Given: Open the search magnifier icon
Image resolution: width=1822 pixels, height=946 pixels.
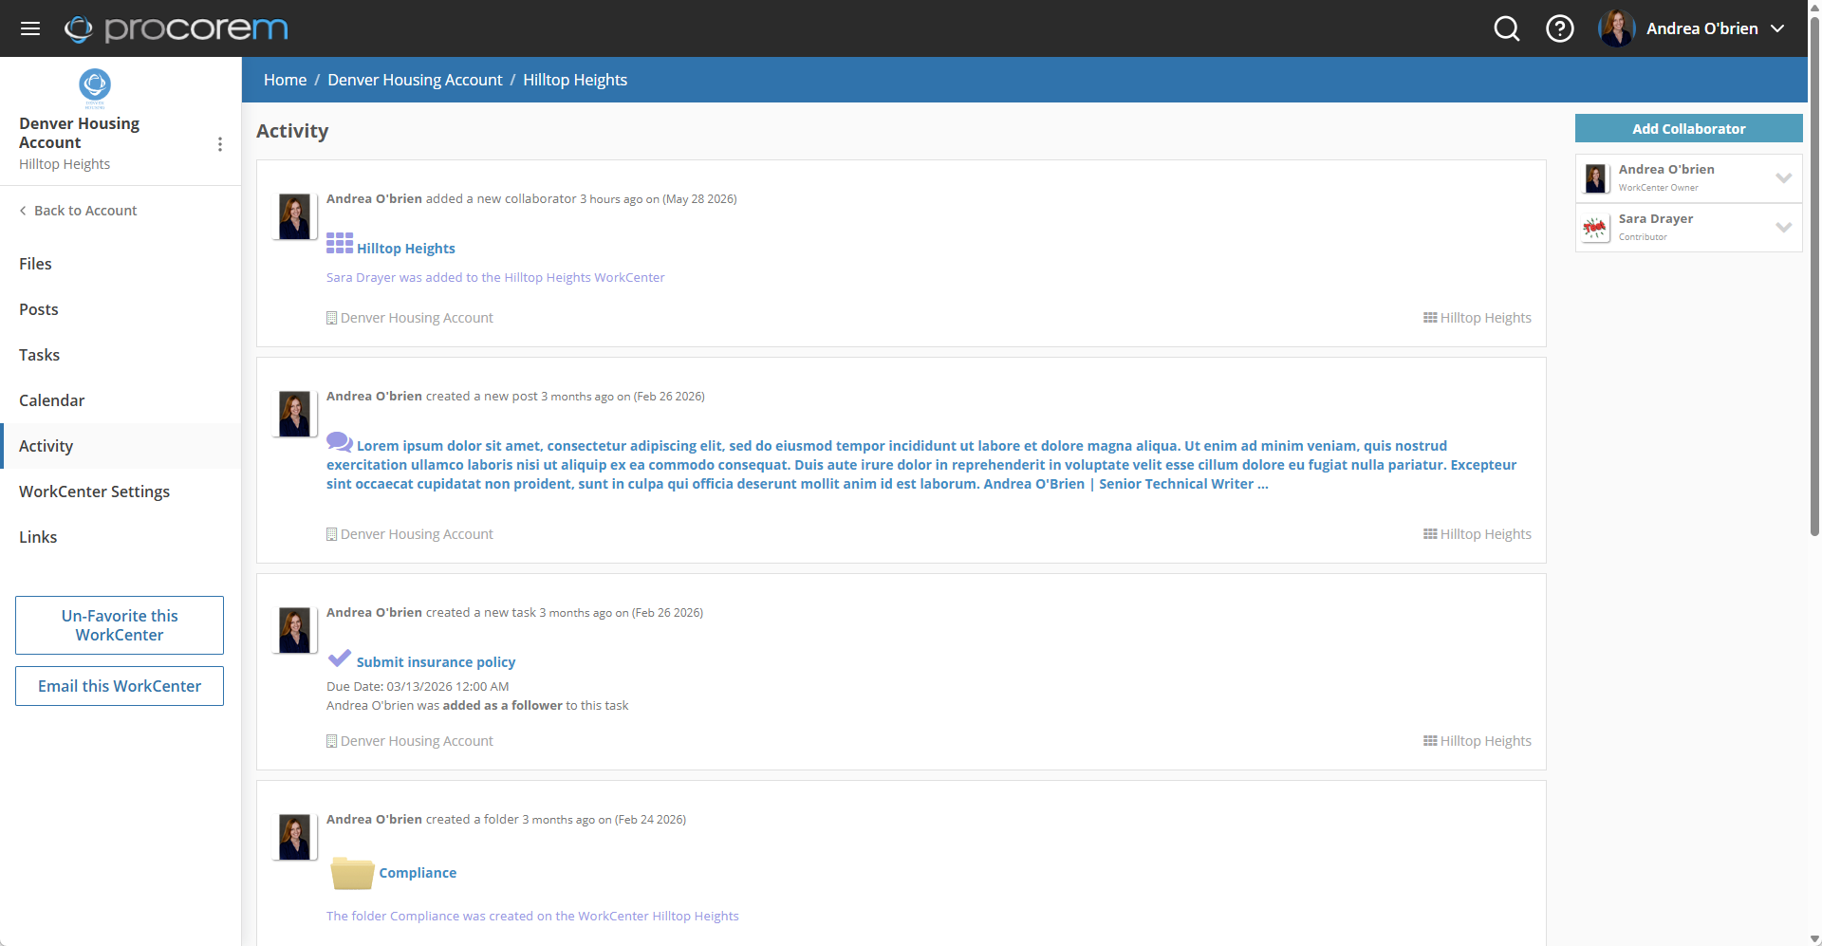Looking at the screenshot, I should pos(1507,28).
